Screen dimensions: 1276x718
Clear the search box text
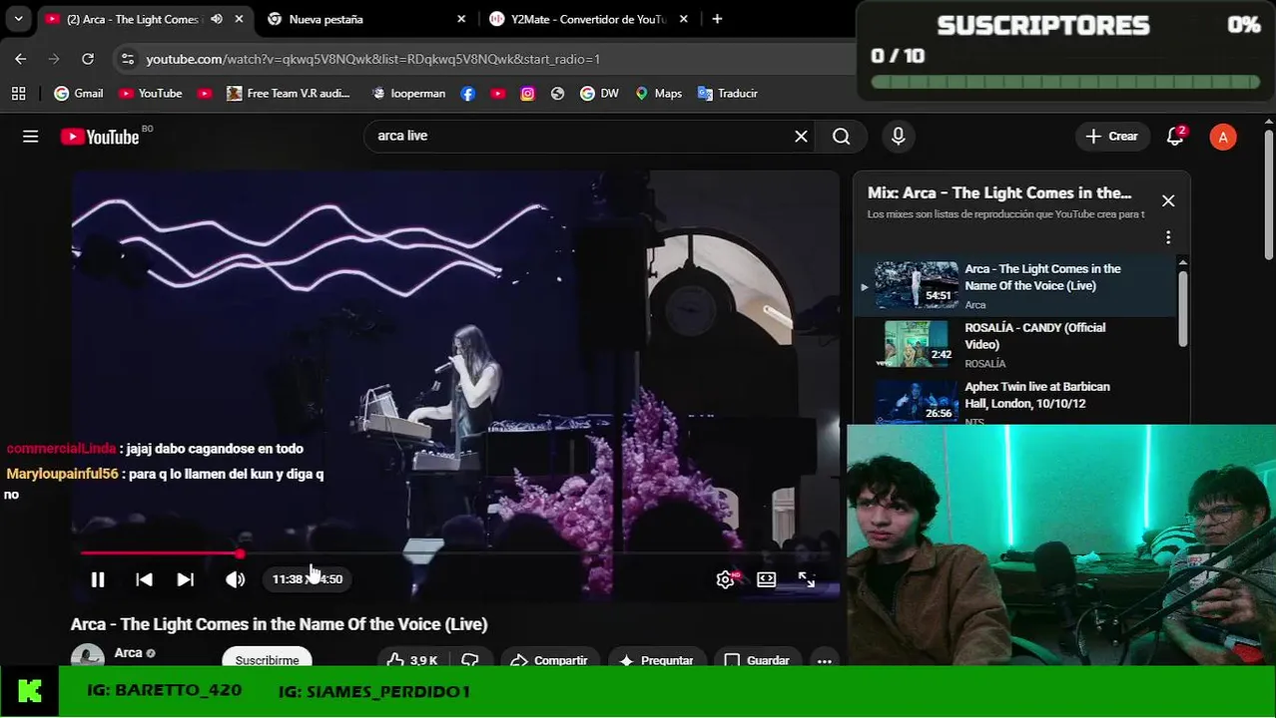[x=801, y=137]
